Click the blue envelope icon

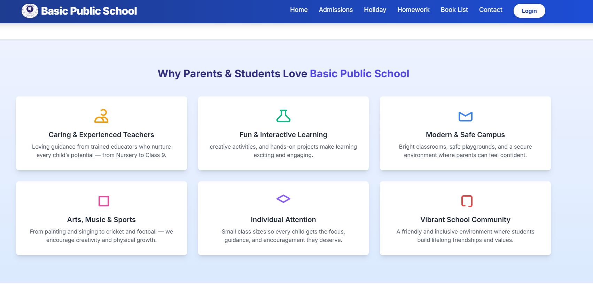465,116
